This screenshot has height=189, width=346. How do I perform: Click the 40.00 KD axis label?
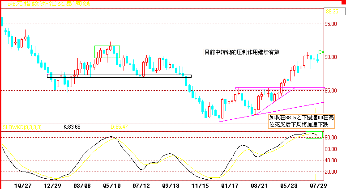(330, 160)
